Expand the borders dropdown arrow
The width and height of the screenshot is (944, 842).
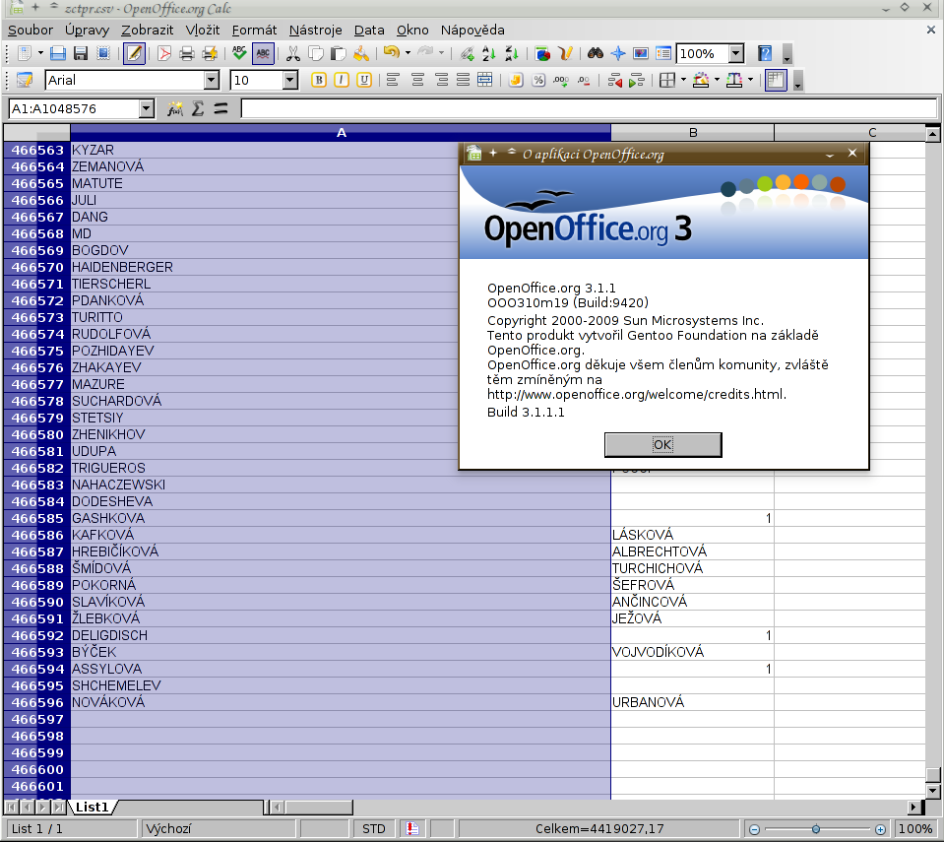point(683,80)
